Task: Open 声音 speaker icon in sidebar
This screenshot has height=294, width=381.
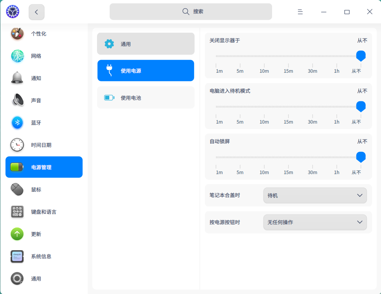Action: pos(18,100)
